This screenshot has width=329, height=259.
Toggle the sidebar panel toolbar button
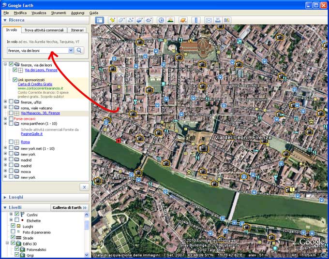tap(100, 20)
